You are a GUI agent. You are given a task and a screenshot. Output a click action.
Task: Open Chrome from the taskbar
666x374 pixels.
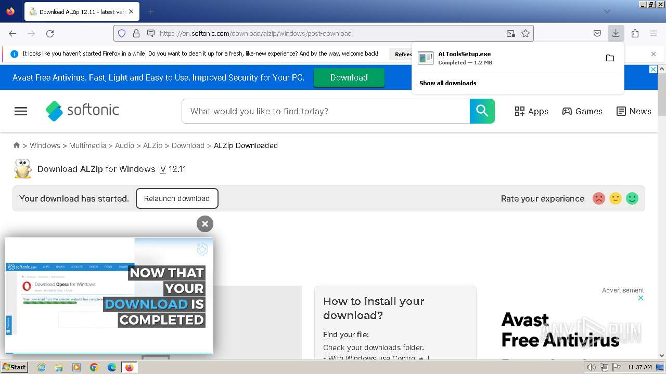coord(94,367)
